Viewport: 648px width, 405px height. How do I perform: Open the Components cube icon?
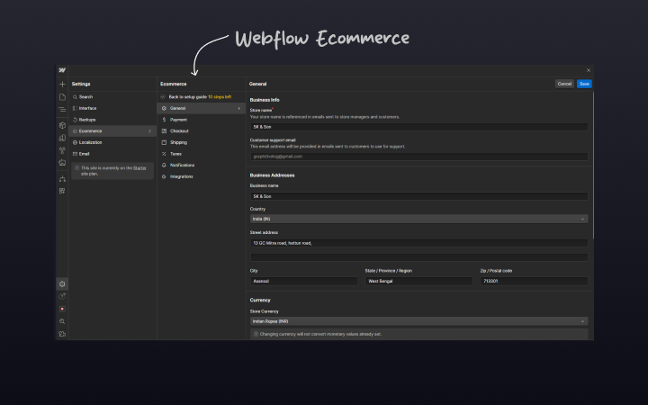62,125
